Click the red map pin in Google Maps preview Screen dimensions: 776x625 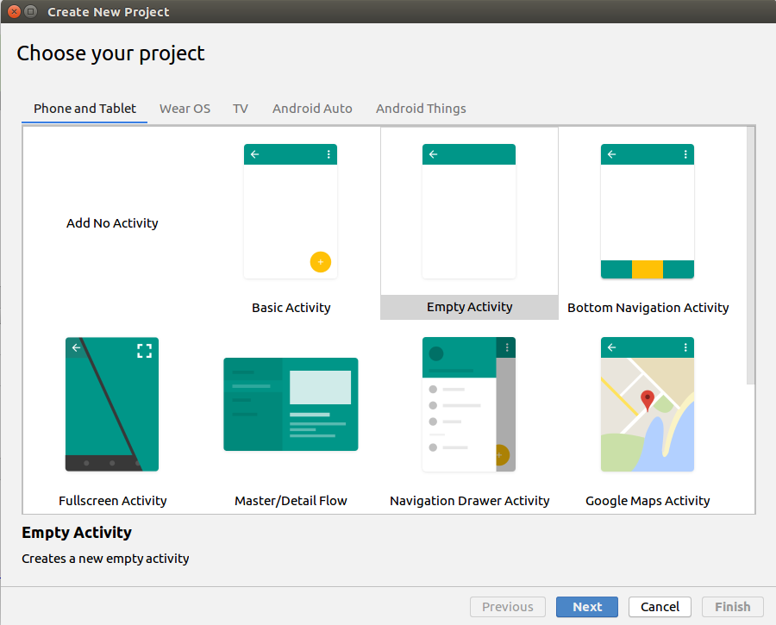click(x=648, y=400)
